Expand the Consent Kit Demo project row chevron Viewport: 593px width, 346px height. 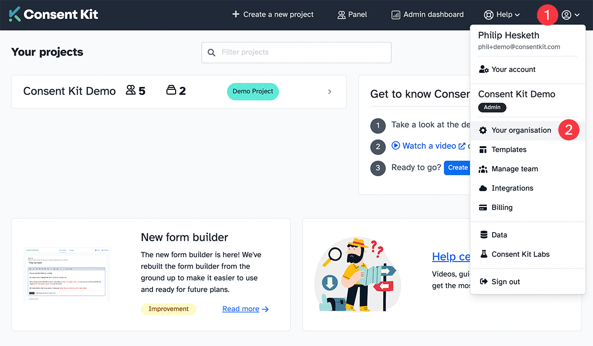[x=330, y=91]
